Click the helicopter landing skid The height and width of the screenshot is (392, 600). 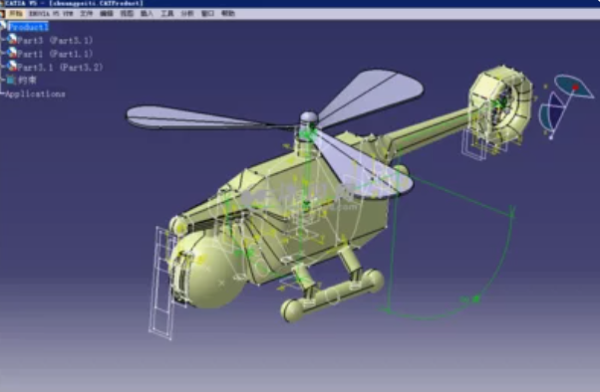(x=332, y=294)
